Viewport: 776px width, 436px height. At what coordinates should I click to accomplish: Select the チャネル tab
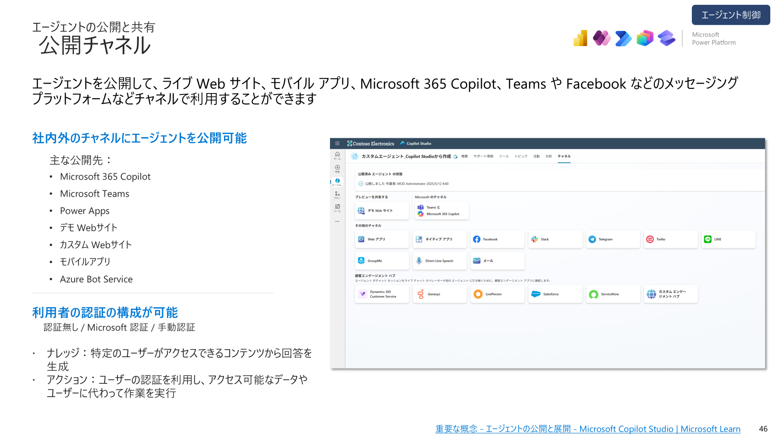point(564,156)
